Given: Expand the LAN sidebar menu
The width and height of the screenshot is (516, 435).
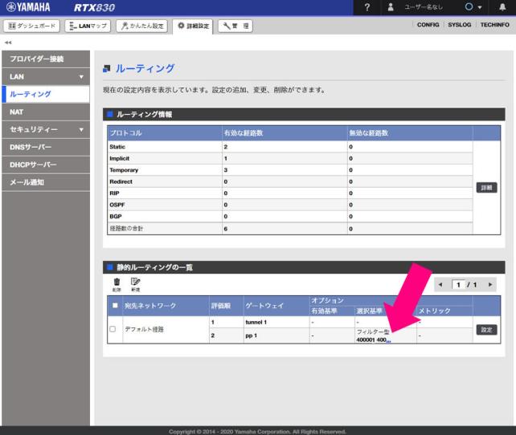Looking at the screenshot, I should tap(46, 77).
